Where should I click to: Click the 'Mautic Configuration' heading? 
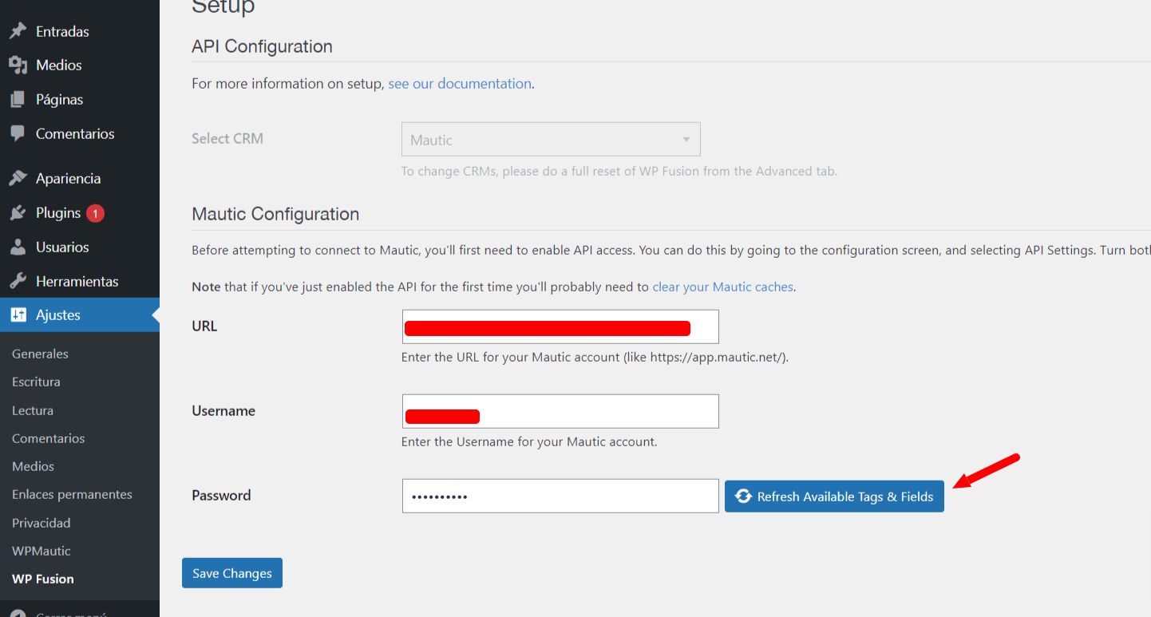[275, 214]
